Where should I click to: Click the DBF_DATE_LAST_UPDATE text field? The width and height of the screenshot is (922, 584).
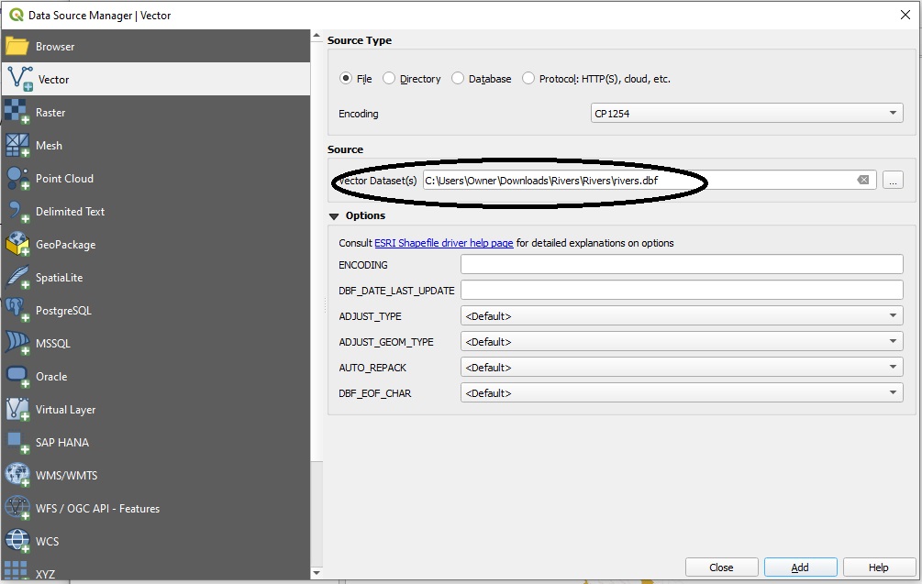click(682, 291)
